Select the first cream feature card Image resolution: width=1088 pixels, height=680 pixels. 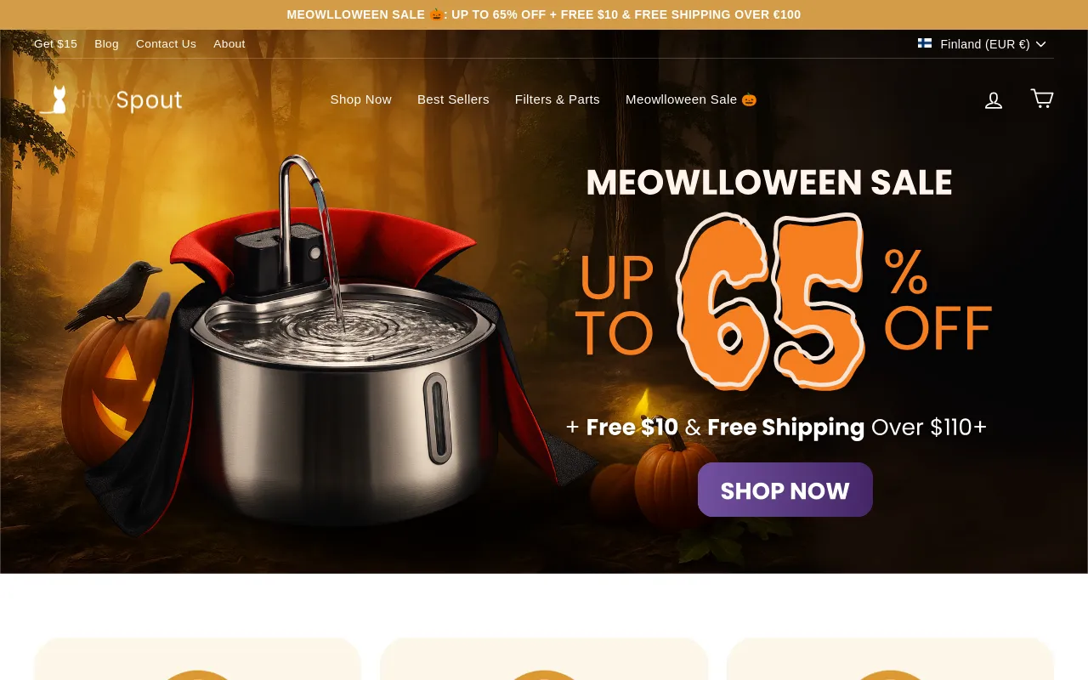[198, 659]
